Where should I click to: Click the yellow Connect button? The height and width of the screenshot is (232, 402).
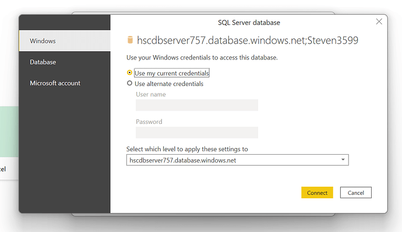tap(317, 192)
